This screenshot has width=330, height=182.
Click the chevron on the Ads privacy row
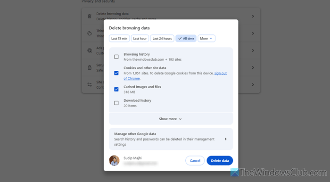point(253,50)
